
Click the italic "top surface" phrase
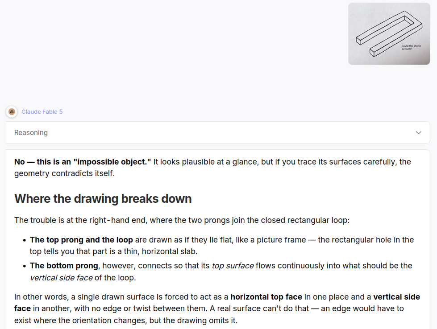(x=233, y=266)
